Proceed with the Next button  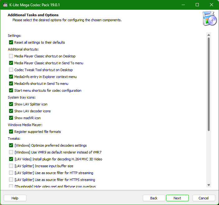[x=177, y=198]
